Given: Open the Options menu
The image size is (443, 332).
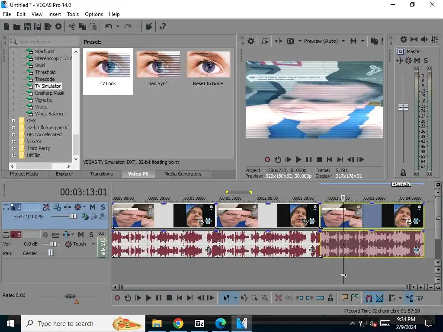Looking at the screenshot, I should click(x=94, y=14).
